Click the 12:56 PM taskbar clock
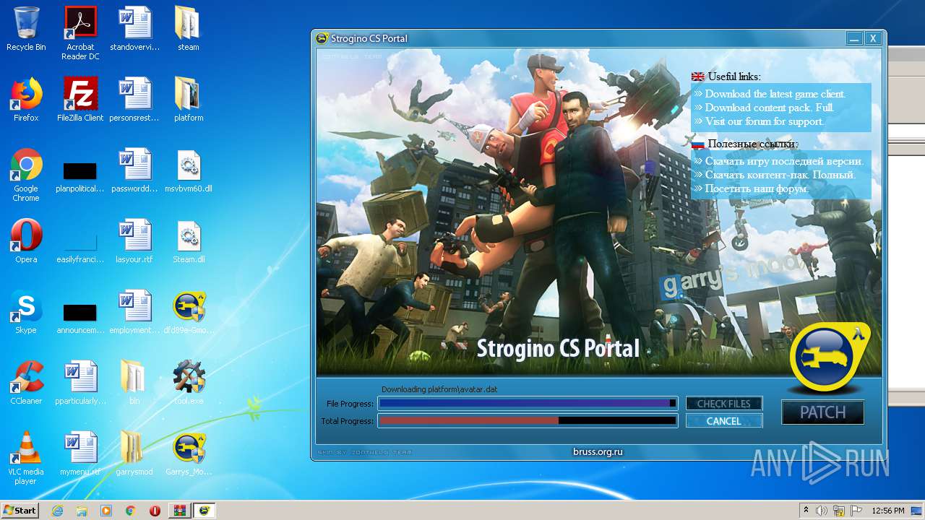 pyautogui.click(x=888, y=511)
